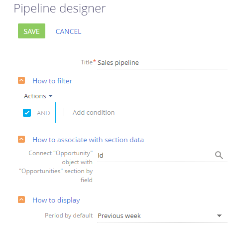Open the Actions dropdown menu

[38, 96]
